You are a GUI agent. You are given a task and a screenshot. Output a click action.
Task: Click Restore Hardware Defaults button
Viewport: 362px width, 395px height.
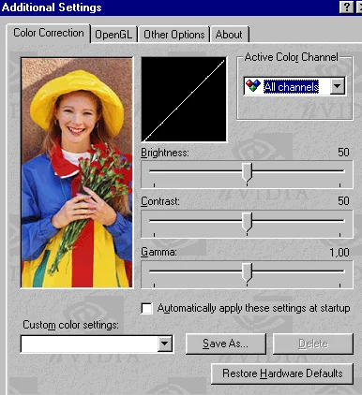tap(282, 373)
